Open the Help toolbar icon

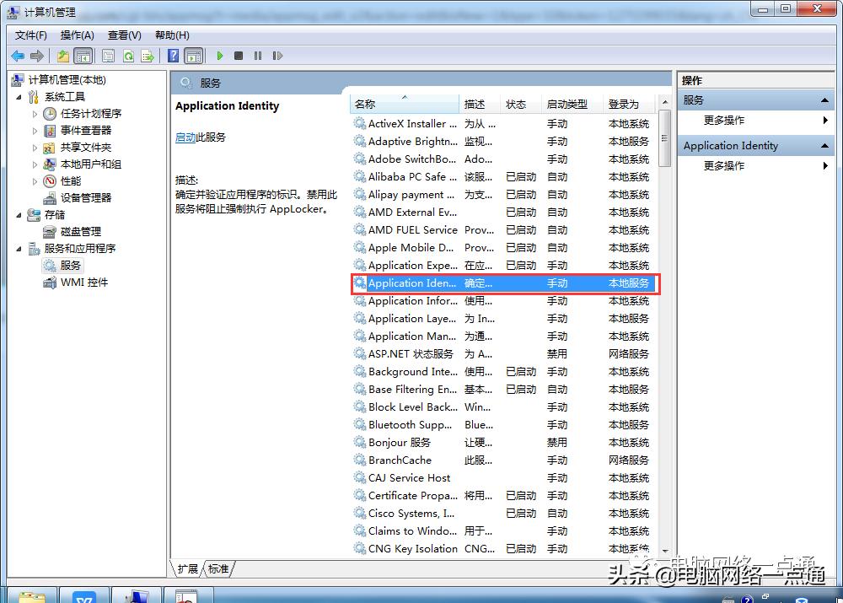click(x=173, y=56)
